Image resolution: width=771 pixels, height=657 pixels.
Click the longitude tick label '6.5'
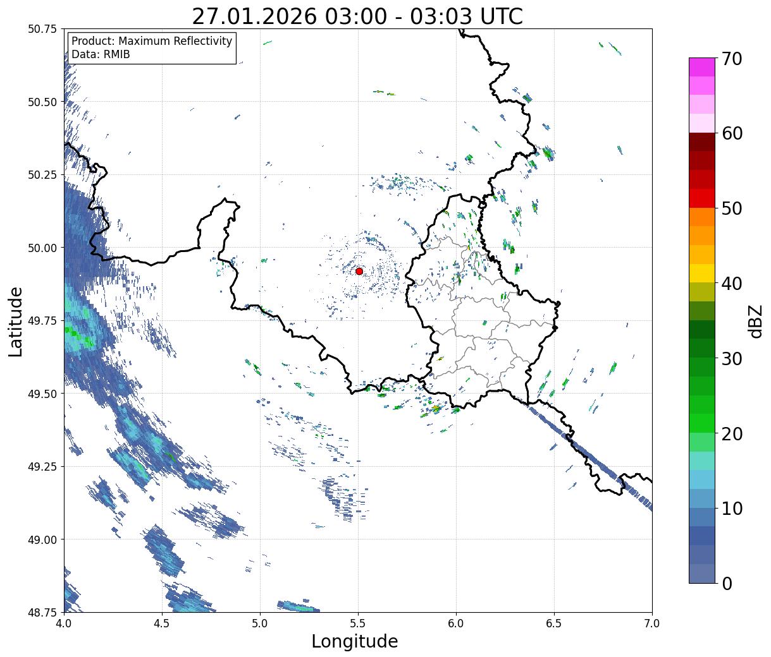point(554,623)
